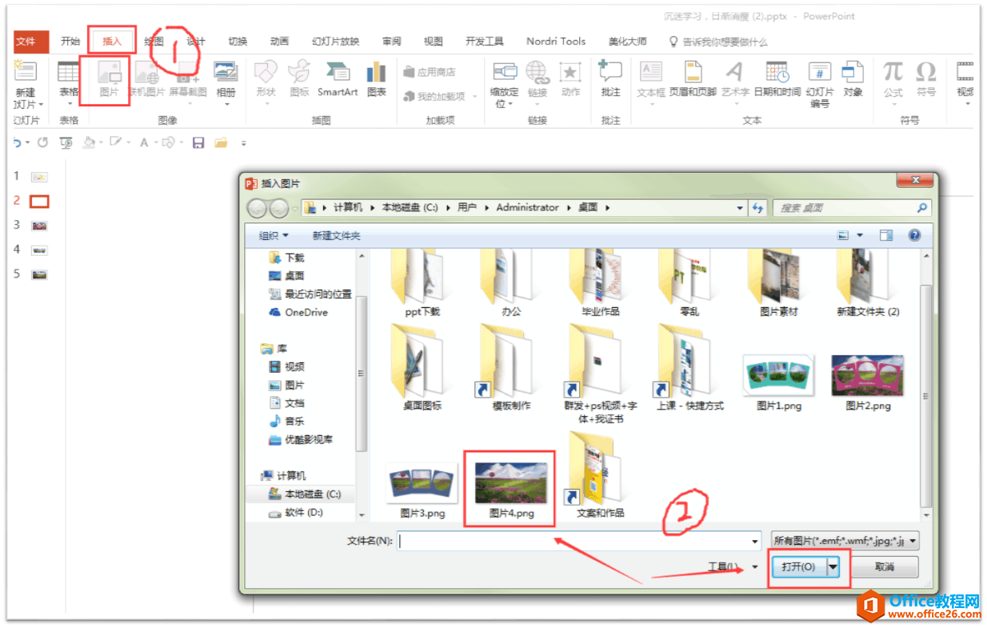Image resolution: width=987 pixels, height=628 pixels.
Task: Open the view mode dropdown arrow in dialog
Action: click(861, 235)
